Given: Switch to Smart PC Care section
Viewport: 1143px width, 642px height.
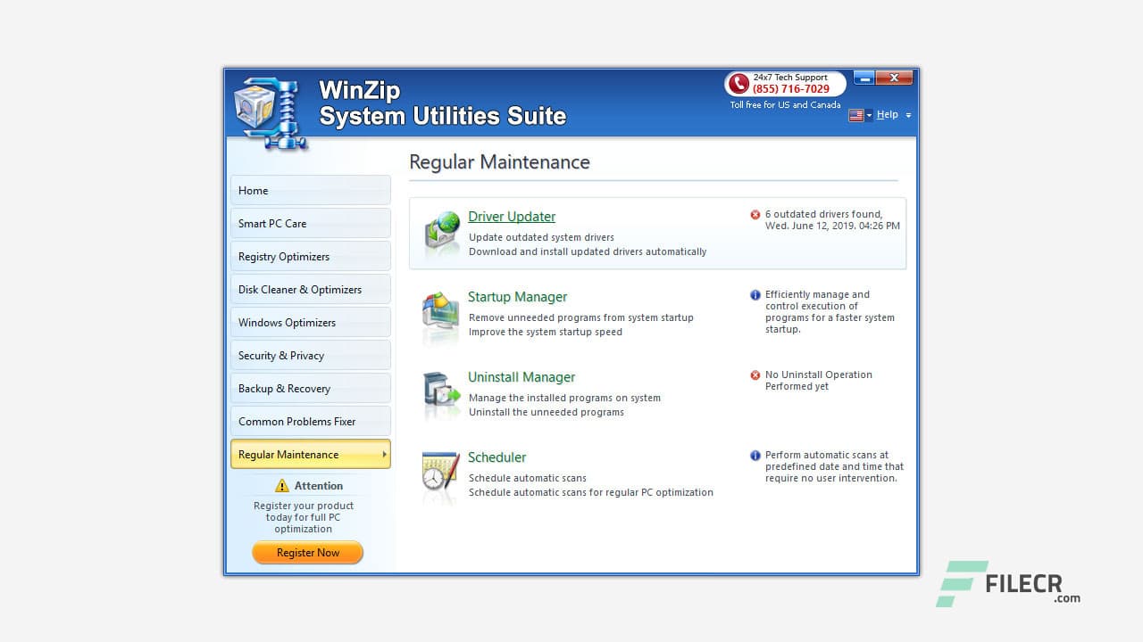Looking at the screenshot, I should (x=310, y=224).
